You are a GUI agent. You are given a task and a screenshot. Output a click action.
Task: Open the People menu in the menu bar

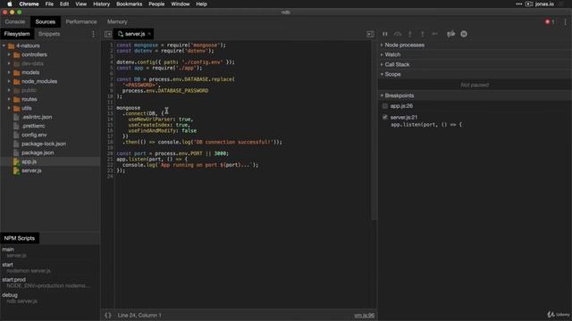click(156, 4)
